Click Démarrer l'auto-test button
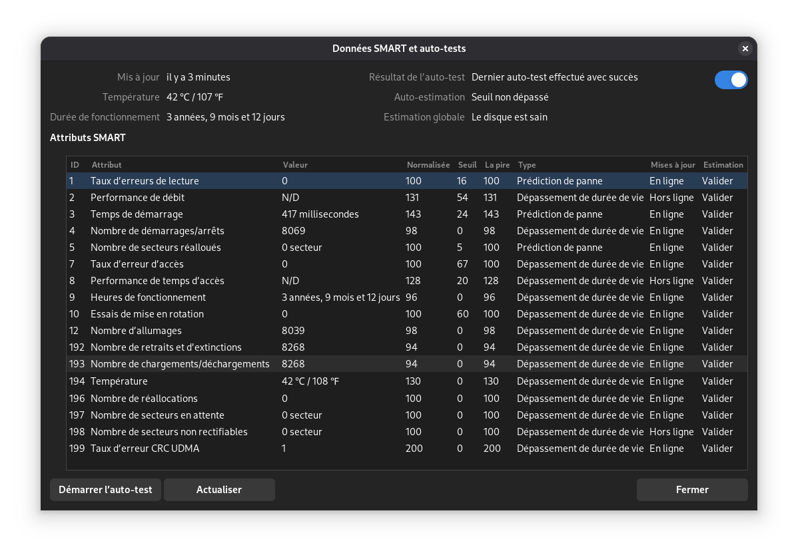The height and width of the screenshot is (555, 798). pos(105,489)
